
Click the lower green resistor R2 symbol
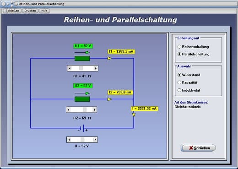[x=82, y=99]
